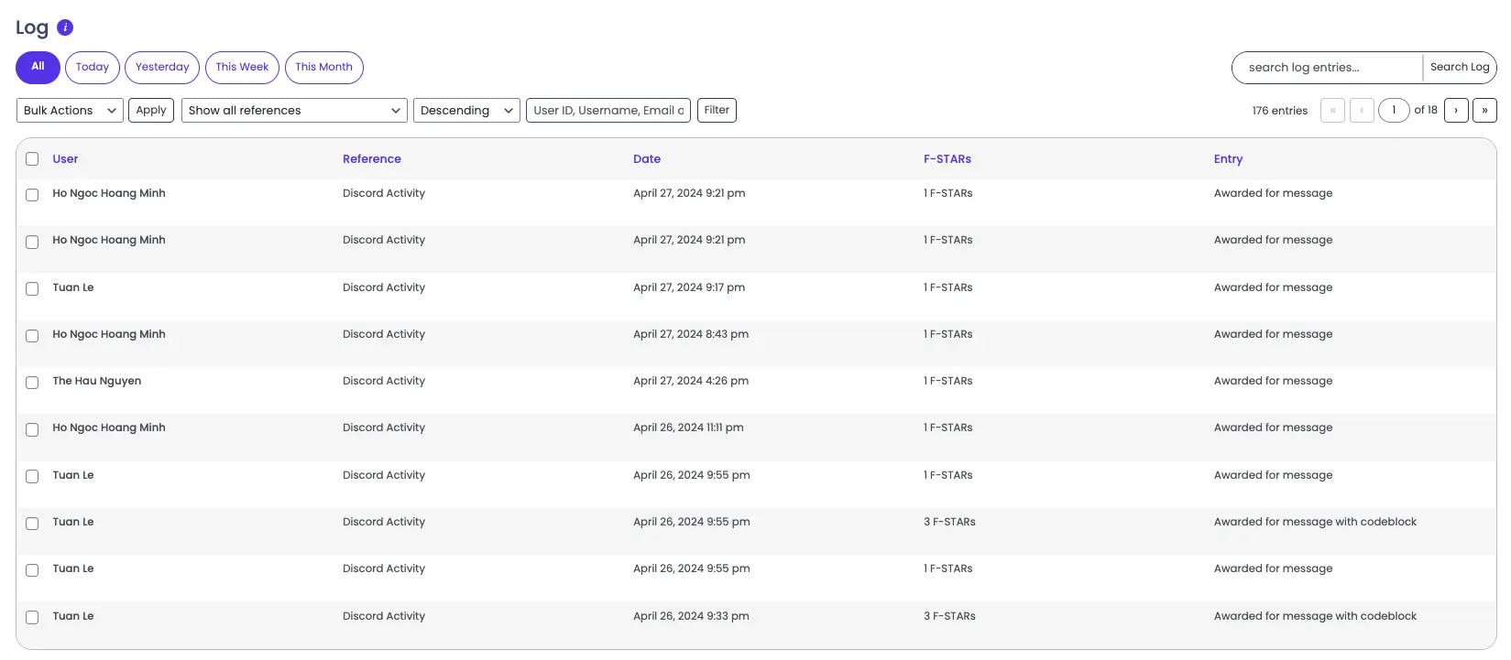Click the Search Log button
1511x660 pixels.
click(x=1459, y=68)
